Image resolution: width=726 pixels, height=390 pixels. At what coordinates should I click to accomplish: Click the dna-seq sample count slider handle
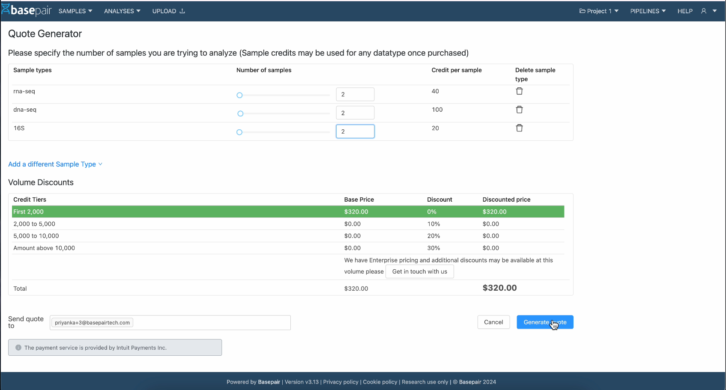(240, 113)
